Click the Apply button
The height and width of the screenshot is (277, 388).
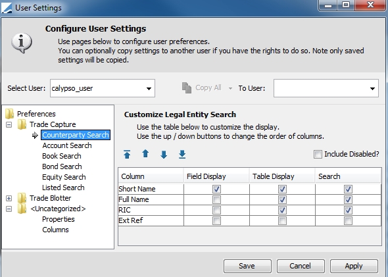(354, 266)
